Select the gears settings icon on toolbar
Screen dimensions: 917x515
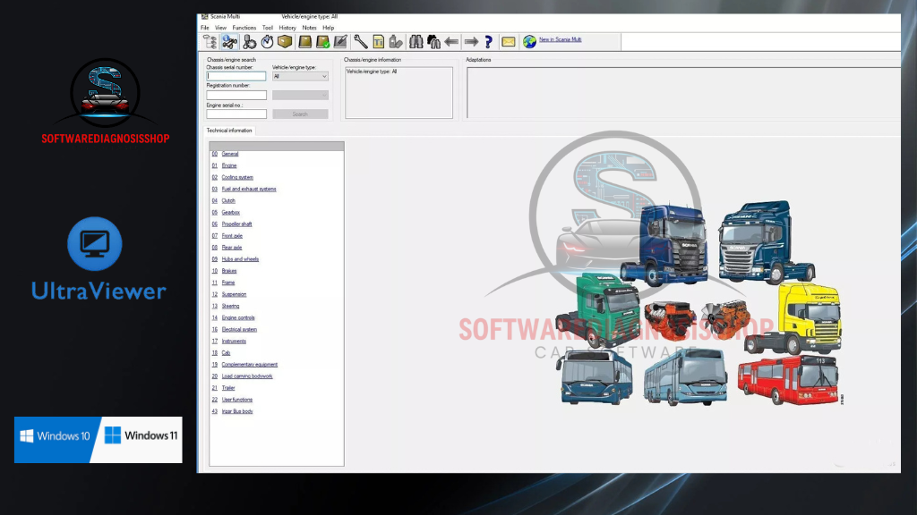point(248,41)
